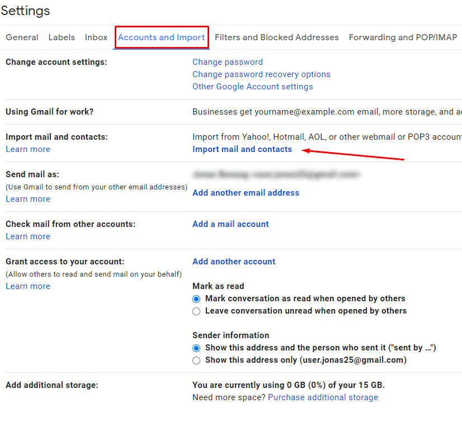Click Add a mail account link

click(230, 224)
